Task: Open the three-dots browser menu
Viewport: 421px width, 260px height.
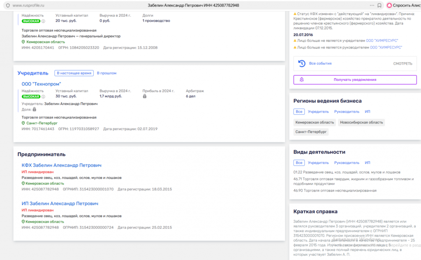Action: pyautogui.click(x=371, y=5)
